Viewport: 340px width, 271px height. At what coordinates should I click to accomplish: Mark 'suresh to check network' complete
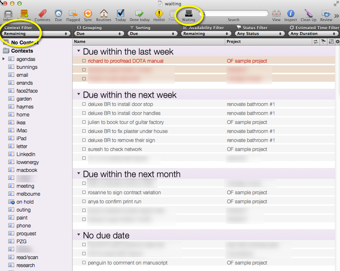(84, 150)
